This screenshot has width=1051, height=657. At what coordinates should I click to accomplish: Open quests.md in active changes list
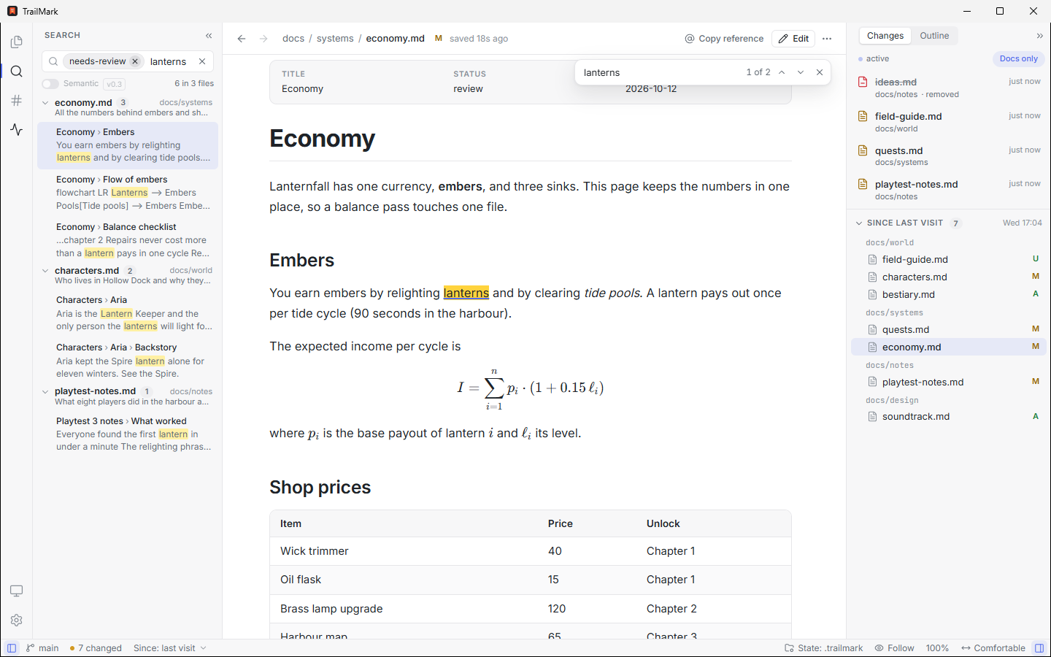[x=949, y=155]
